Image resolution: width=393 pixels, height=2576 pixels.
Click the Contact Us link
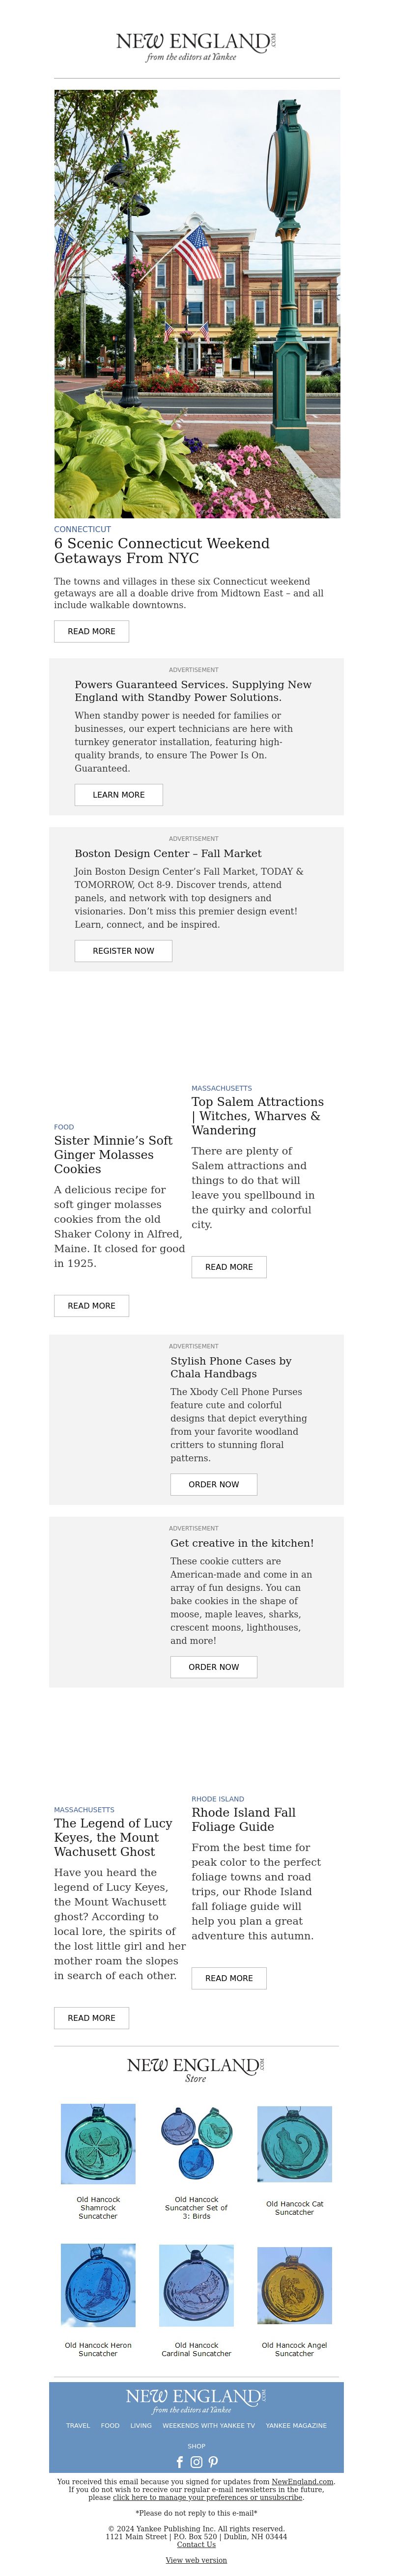tap(196, 2544)
